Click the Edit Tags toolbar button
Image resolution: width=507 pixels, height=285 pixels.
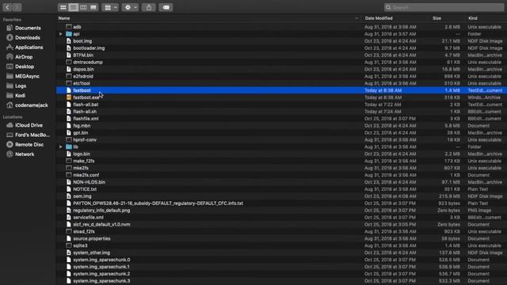point(166,7)
